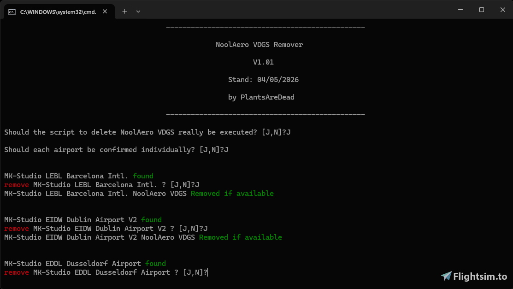Click the 'MK-Studio EIDW Dublin Airport V2 found' line

tap(83, 219)
